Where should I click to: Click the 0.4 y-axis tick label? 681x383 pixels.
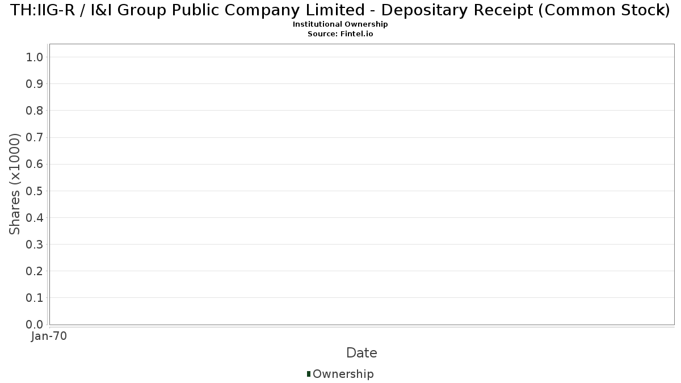(x=35, y=218)
